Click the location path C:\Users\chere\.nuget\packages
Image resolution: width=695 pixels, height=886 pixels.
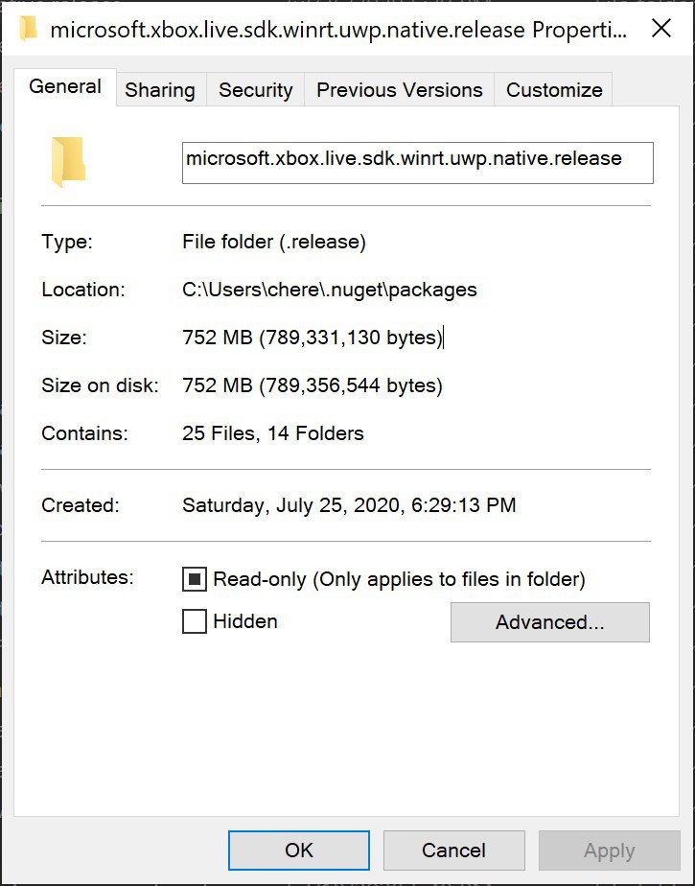pyautogui.click(x=330, y=290)
